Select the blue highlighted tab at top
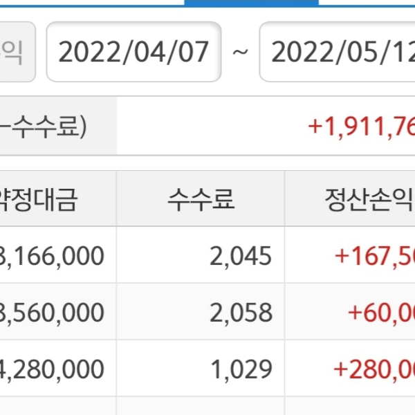 252,3
